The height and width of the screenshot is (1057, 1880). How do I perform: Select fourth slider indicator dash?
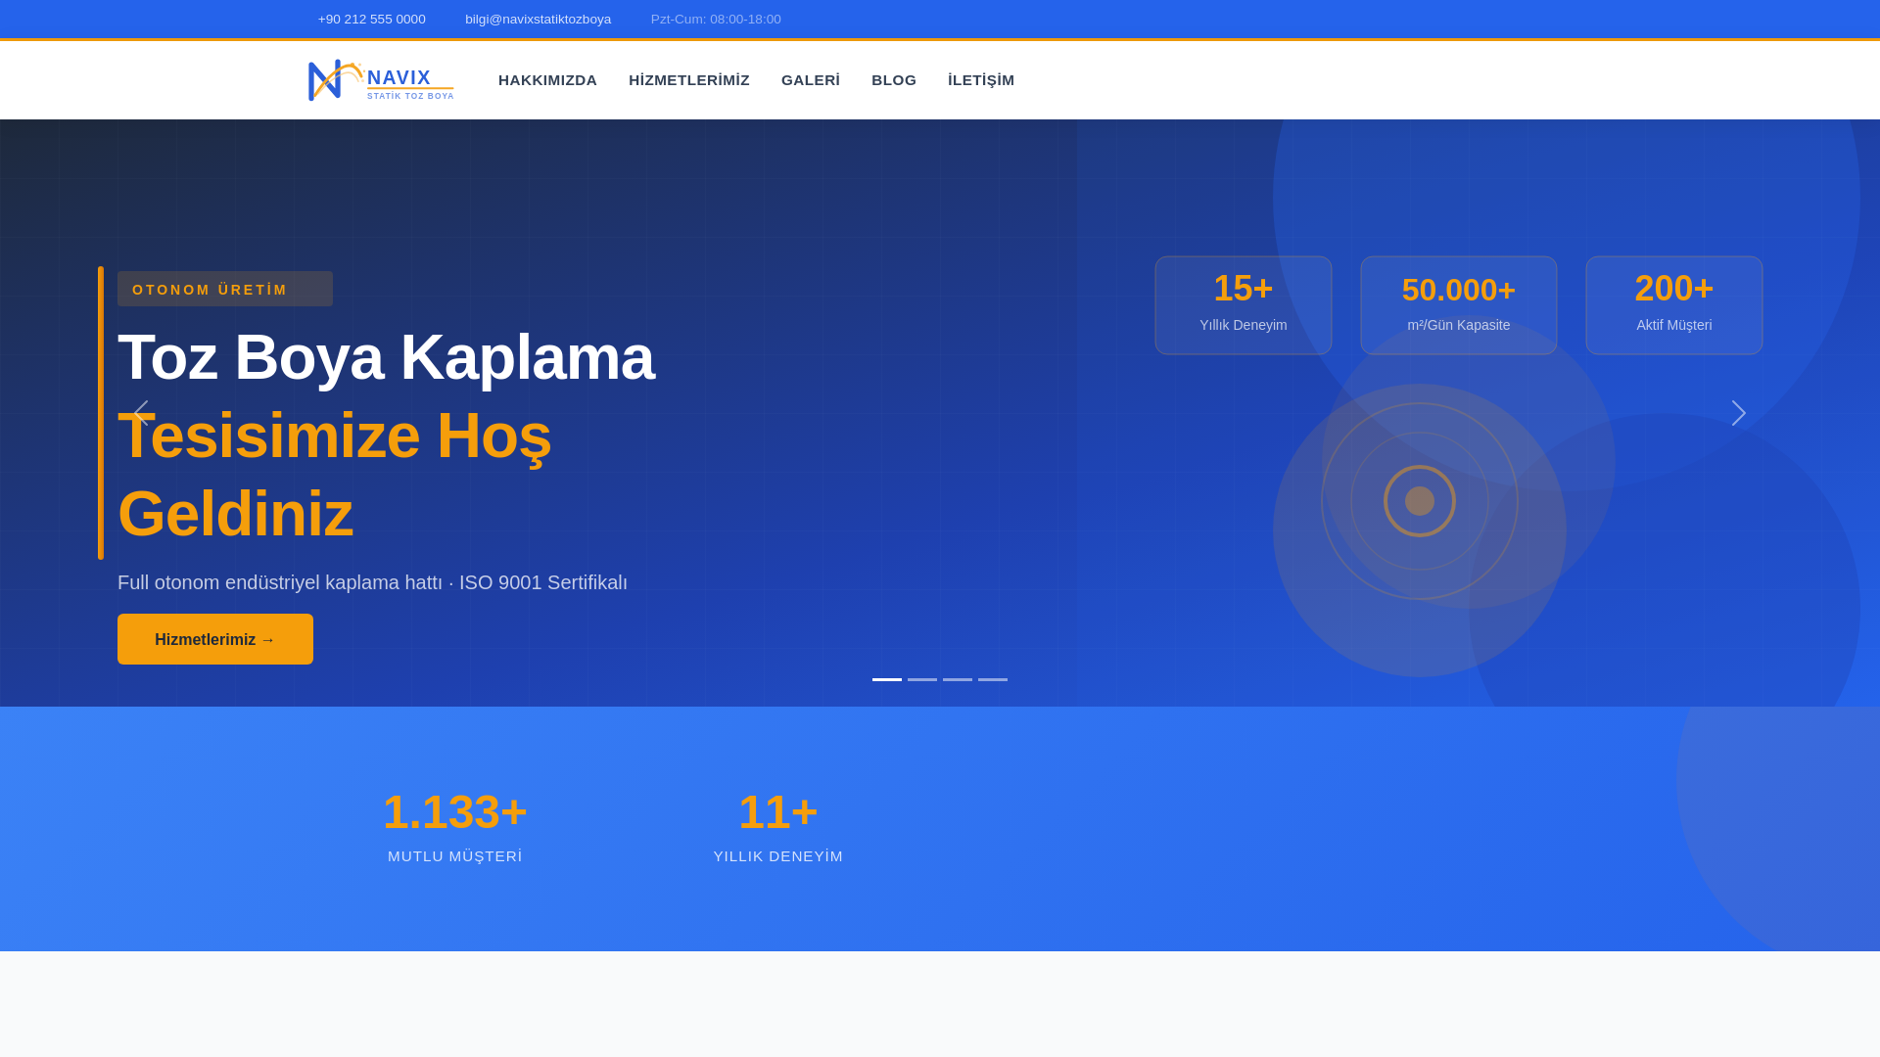point(993,679)
